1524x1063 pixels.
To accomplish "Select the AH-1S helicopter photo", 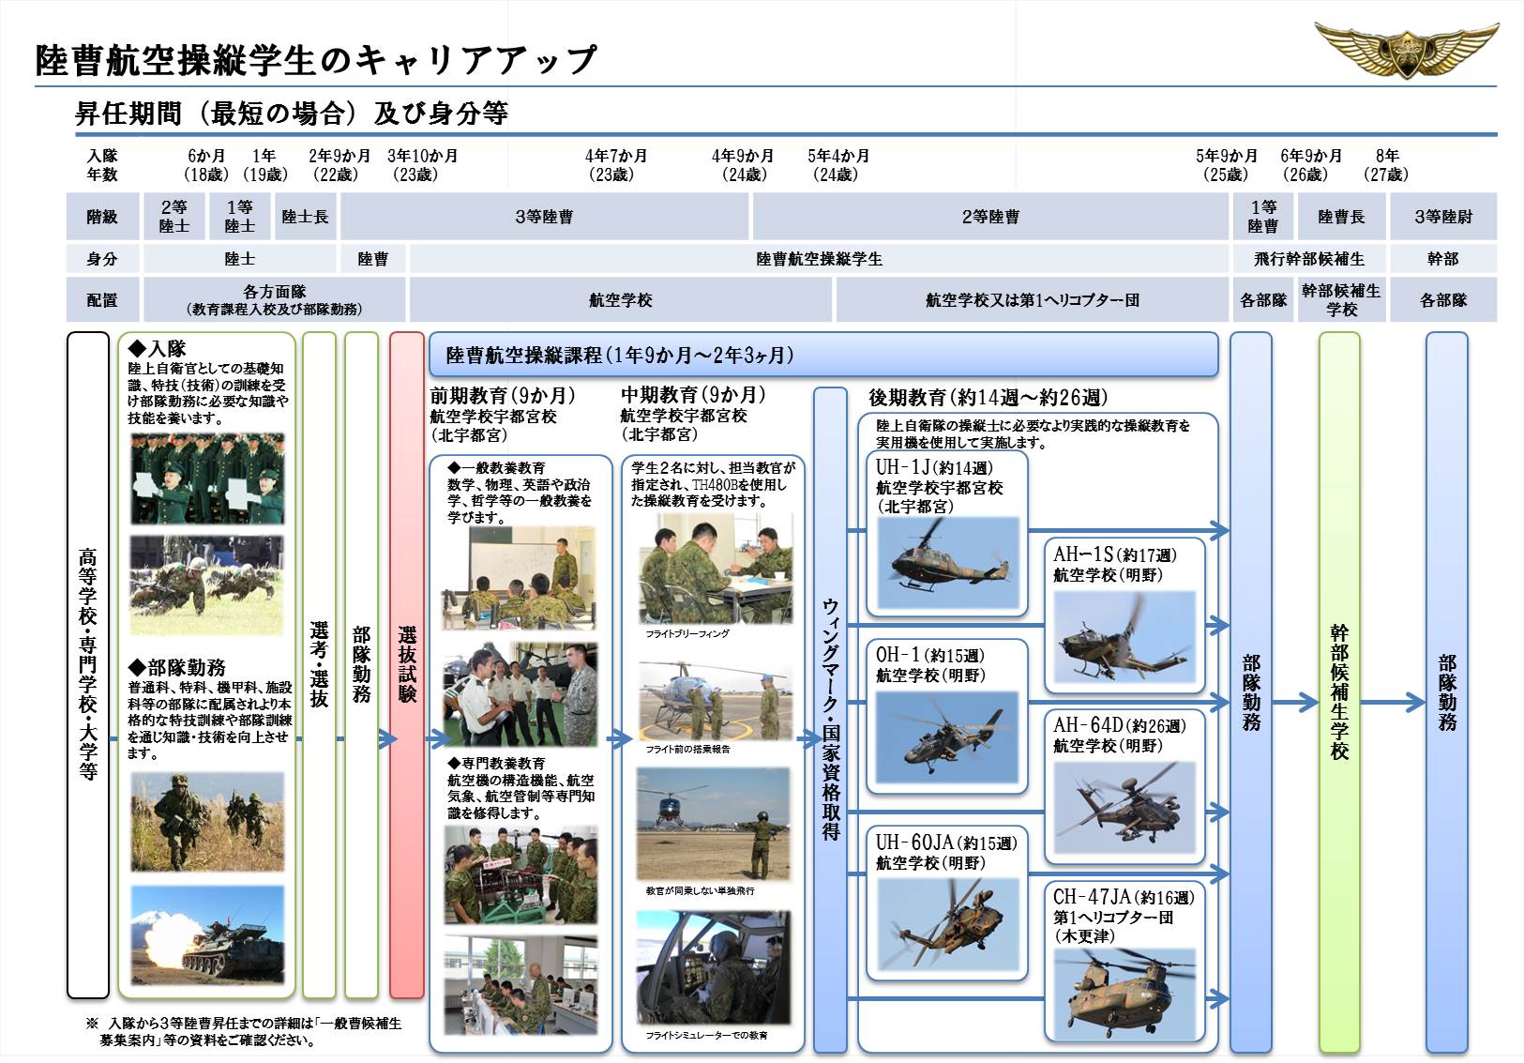I will click(x=1124, y=637).
